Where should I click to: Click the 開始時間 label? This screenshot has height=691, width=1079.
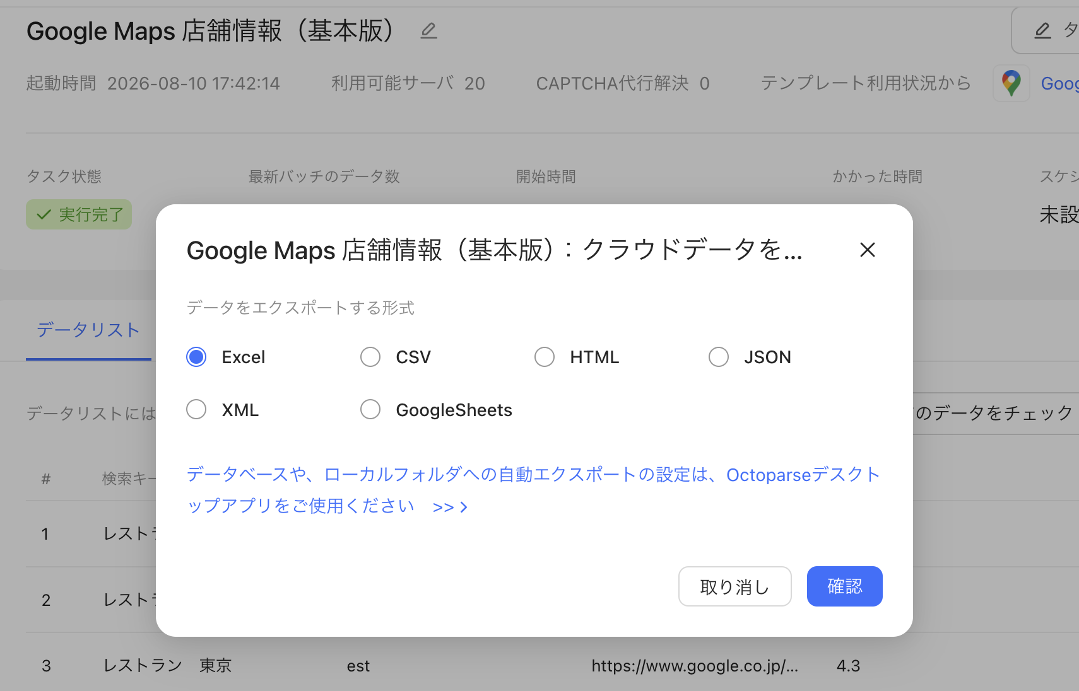[546, 177]
